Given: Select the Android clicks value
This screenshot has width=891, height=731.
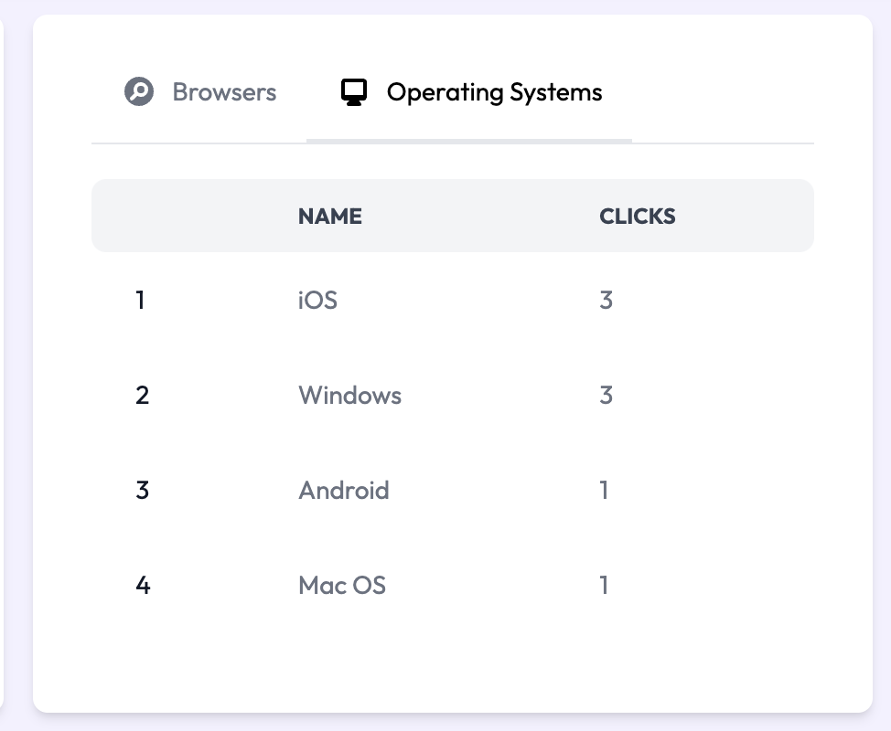Looking at the screenshot, I should [x=604, y=491].
